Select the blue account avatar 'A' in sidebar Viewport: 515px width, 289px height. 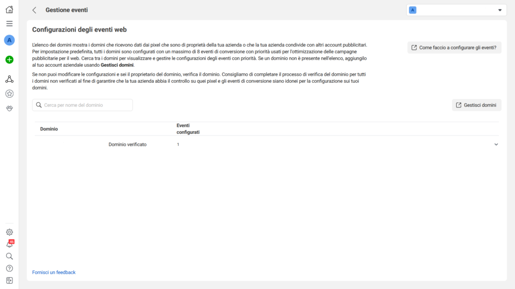(9, 40)
